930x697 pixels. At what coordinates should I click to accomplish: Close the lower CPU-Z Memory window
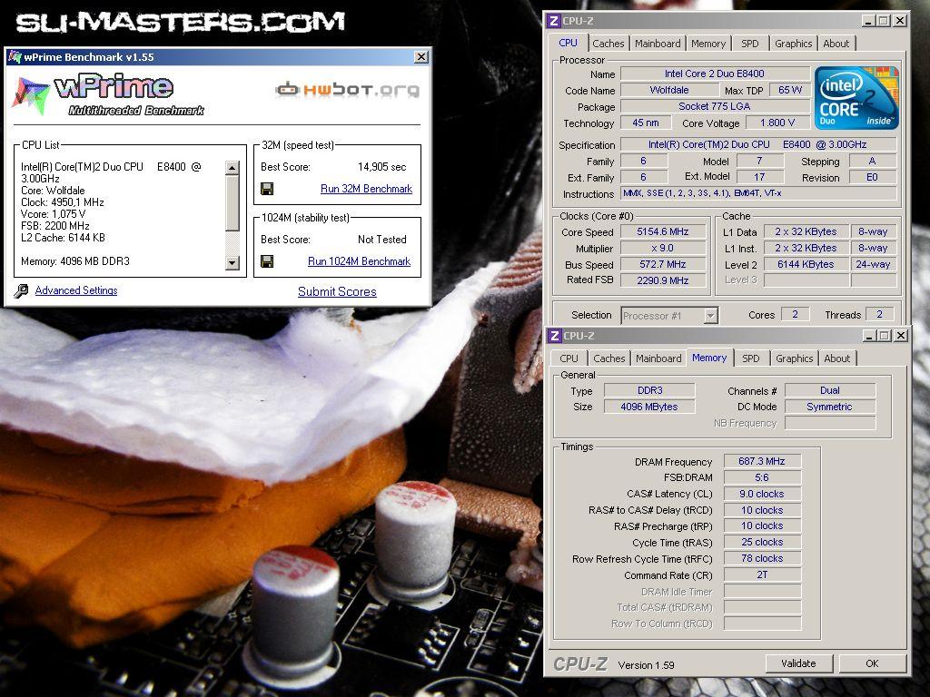click(x=901, y=336)
